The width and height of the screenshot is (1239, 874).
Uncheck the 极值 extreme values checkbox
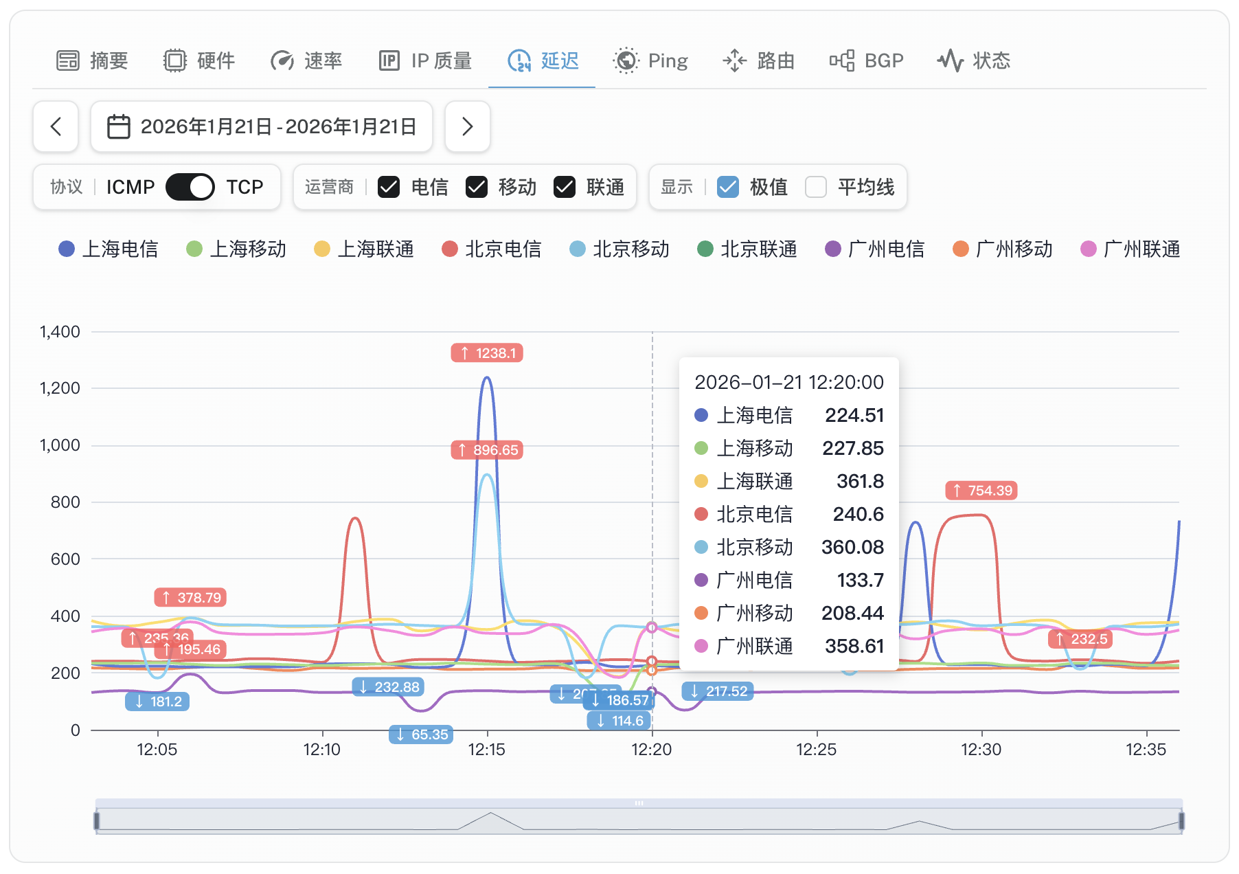click(727, 187)
